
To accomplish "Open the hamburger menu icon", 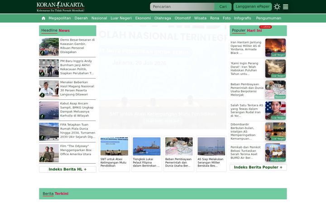I will 285,7.
